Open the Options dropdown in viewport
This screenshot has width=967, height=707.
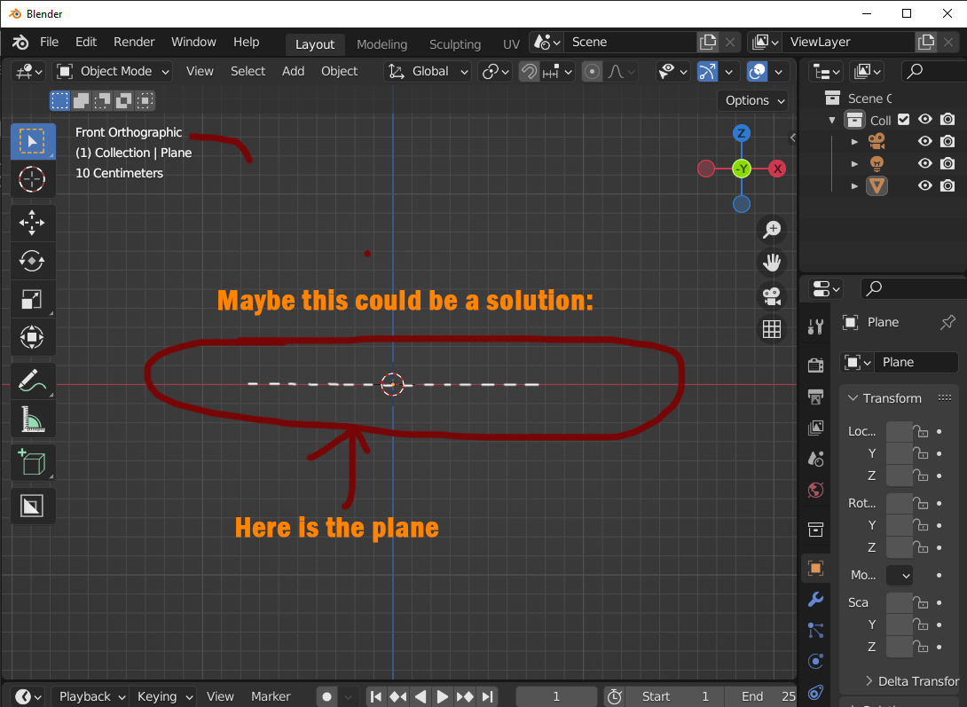753,100
